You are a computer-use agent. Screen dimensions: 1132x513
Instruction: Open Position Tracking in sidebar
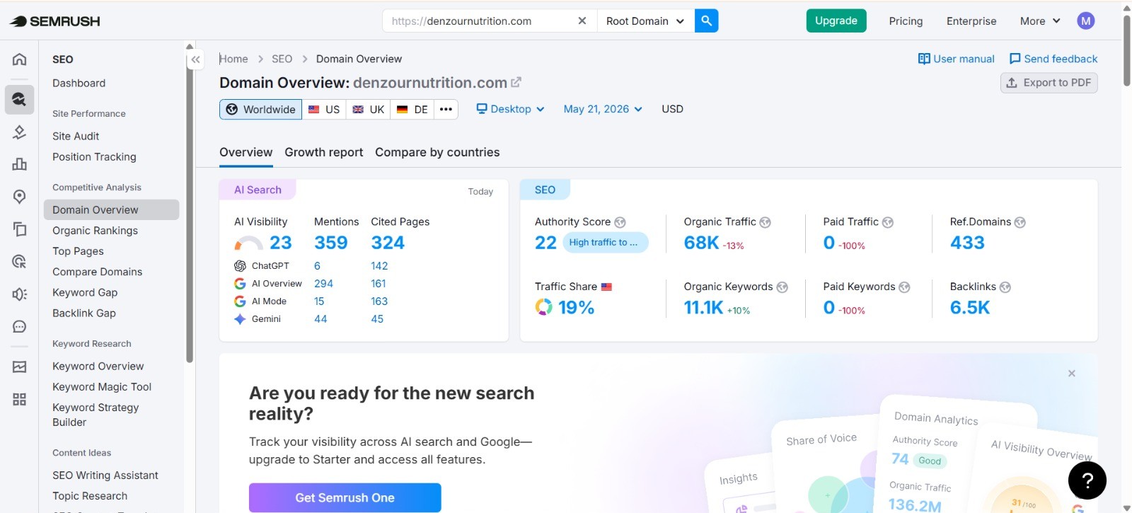click(94, 156)
